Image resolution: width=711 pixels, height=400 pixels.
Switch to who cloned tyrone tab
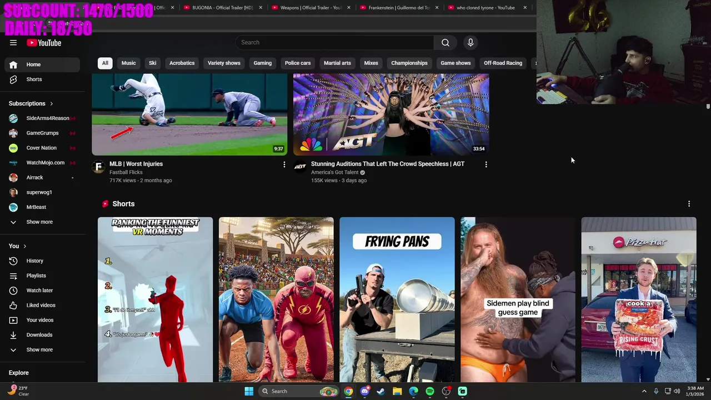tap(485, 8)
